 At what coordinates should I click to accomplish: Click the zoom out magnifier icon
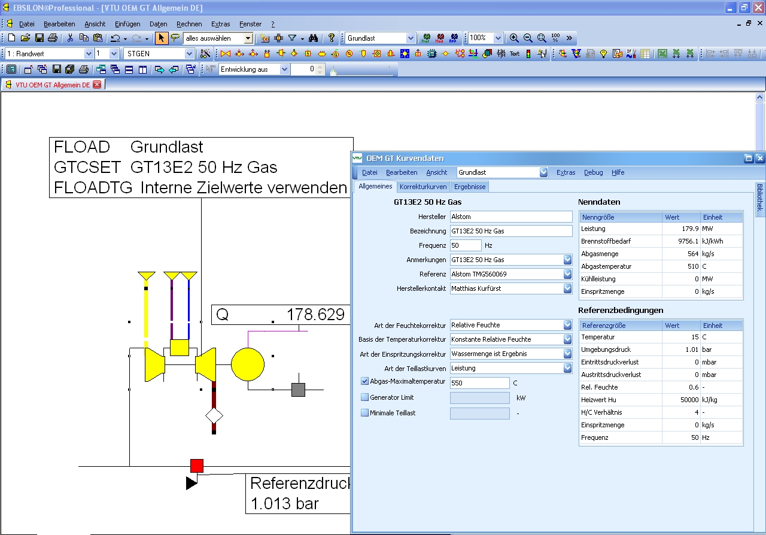click(528, 38)
